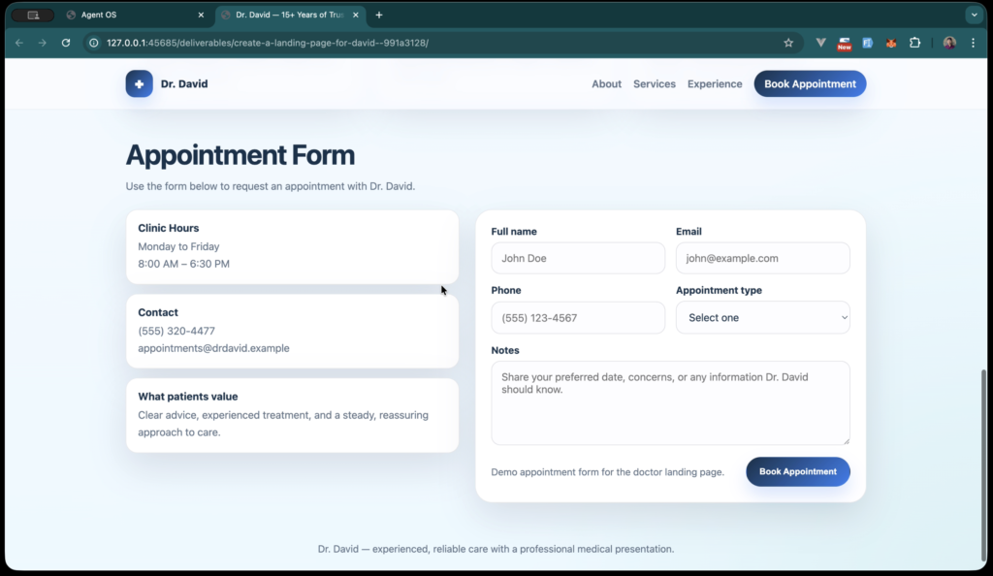Viewport: 993px width, 576px height.
Task: Open the Services navigation link
Action: pyautogui.click(x=654, y=83)
